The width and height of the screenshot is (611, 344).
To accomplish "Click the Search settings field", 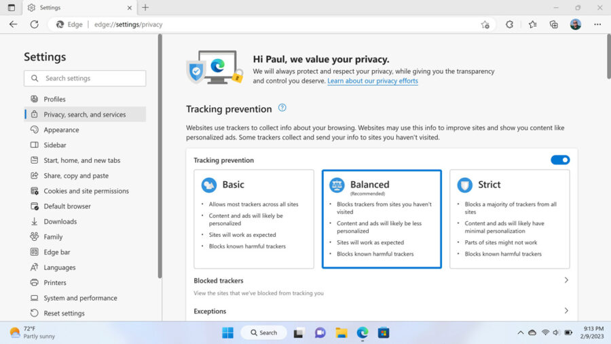I will (x=85, y=78).
